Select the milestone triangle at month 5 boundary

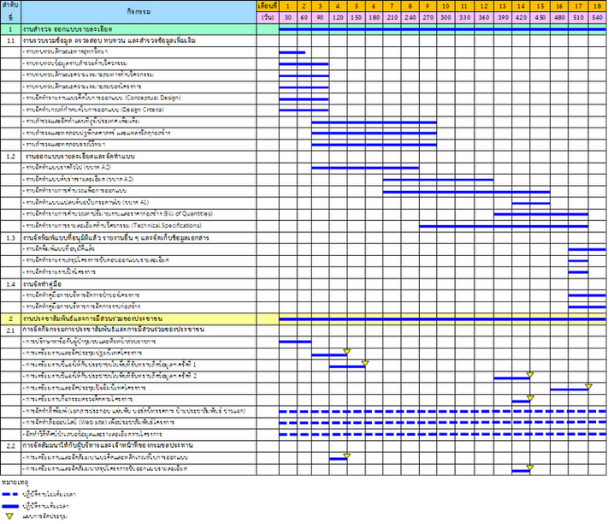[x=365, y=363]
